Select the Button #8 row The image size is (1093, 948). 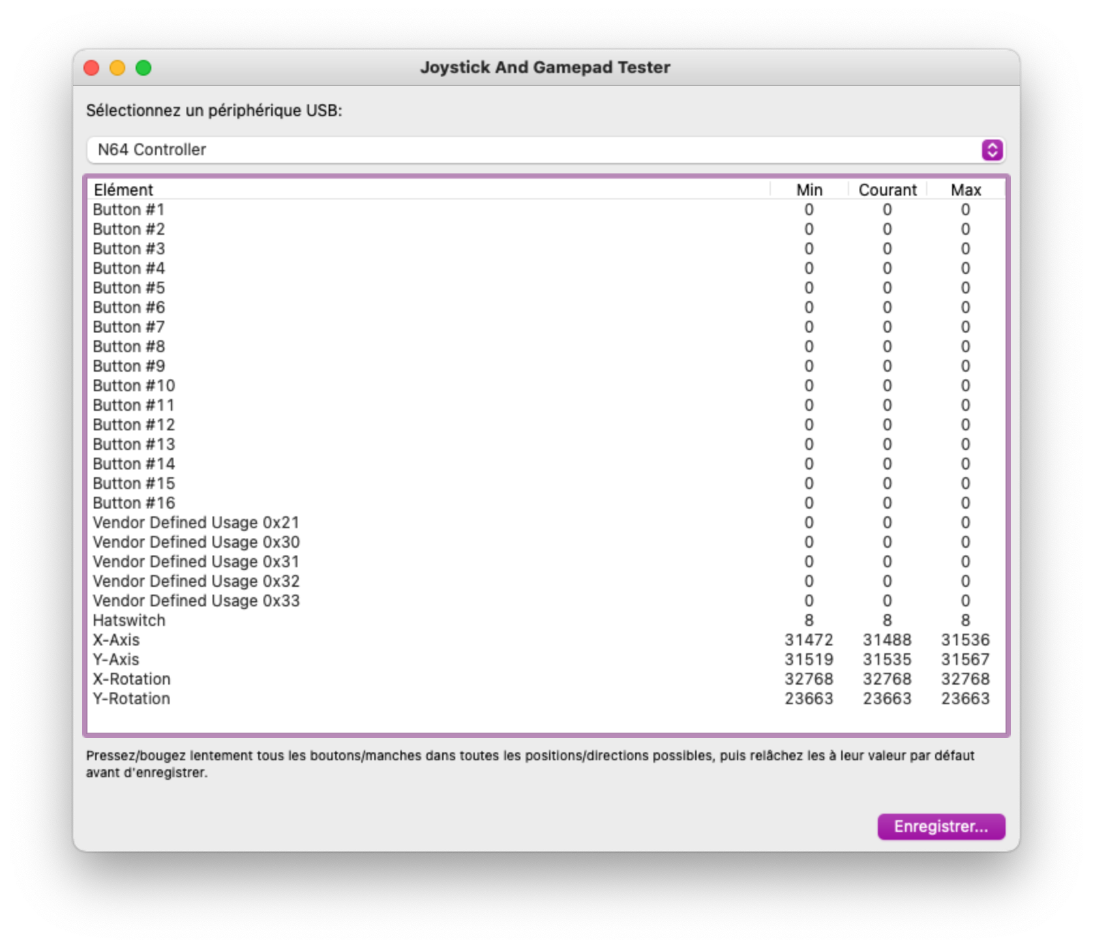(x=546, y=346)
